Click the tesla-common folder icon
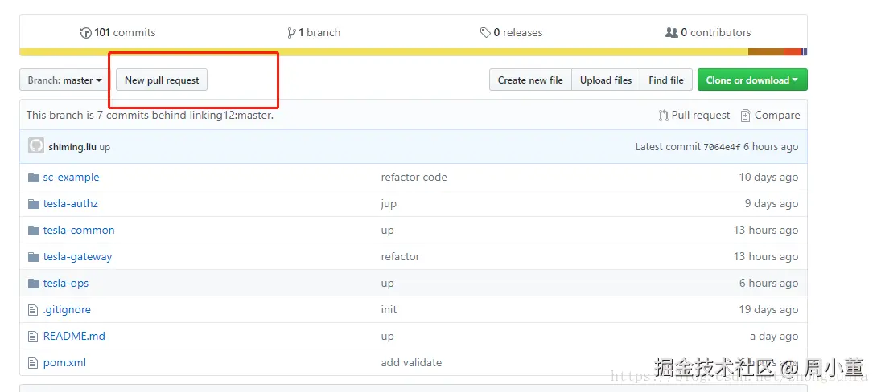 pyautogui.click(x=34, y=231)
